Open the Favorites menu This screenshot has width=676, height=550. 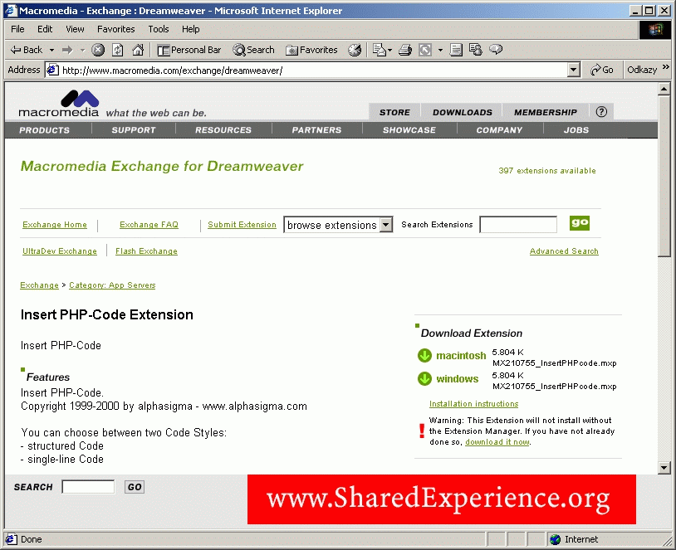click(116, 29)
